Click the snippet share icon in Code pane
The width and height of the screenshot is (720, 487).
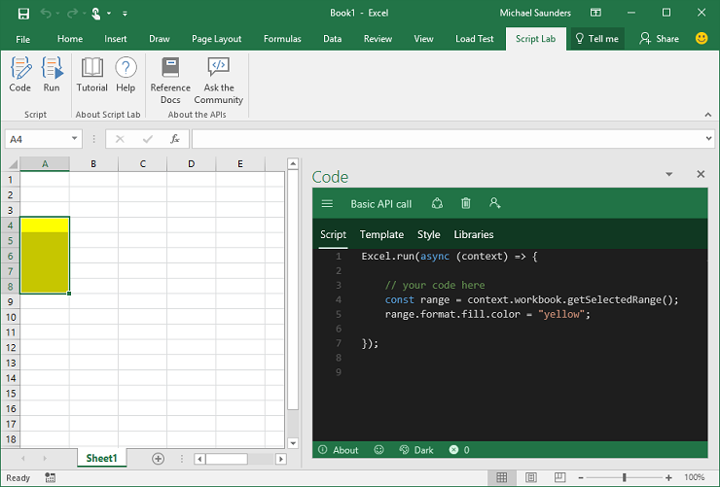point(437,203)
